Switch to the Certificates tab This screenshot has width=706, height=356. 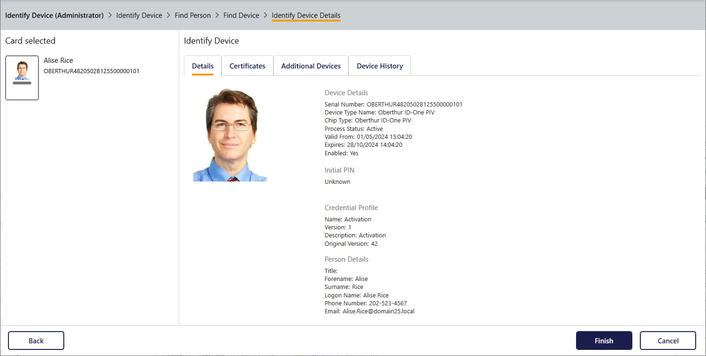pos(247,66)
